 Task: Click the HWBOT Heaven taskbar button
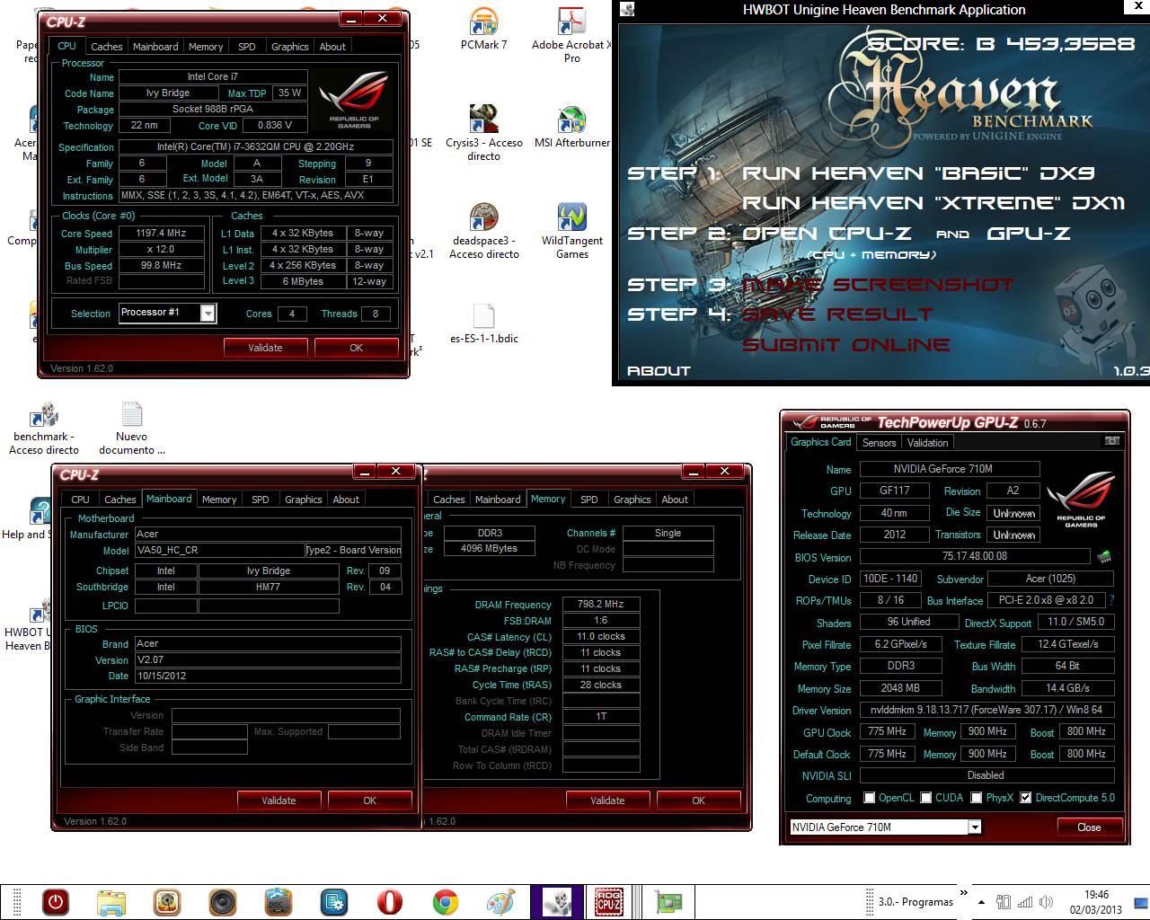557,902
